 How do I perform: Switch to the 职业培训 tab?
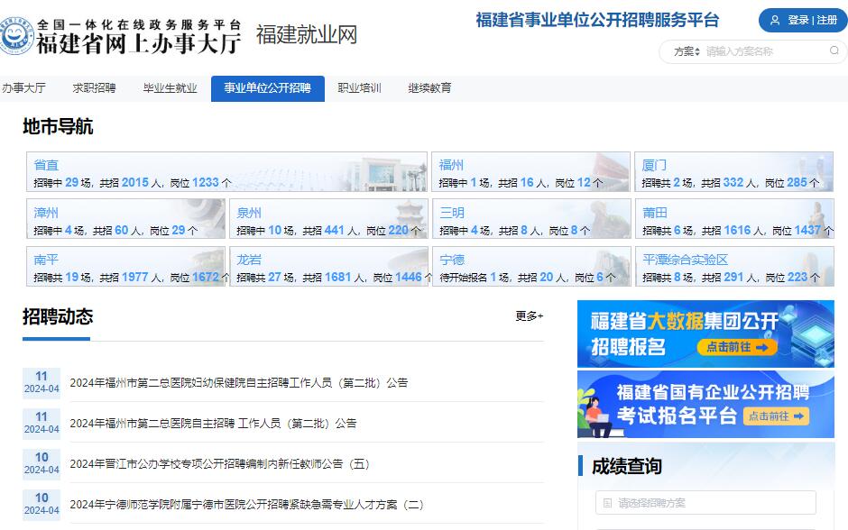pos(358,88)
